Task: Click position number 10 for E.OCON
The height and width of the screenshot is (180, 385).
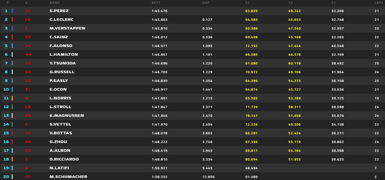Action: [x=6, y=89]
